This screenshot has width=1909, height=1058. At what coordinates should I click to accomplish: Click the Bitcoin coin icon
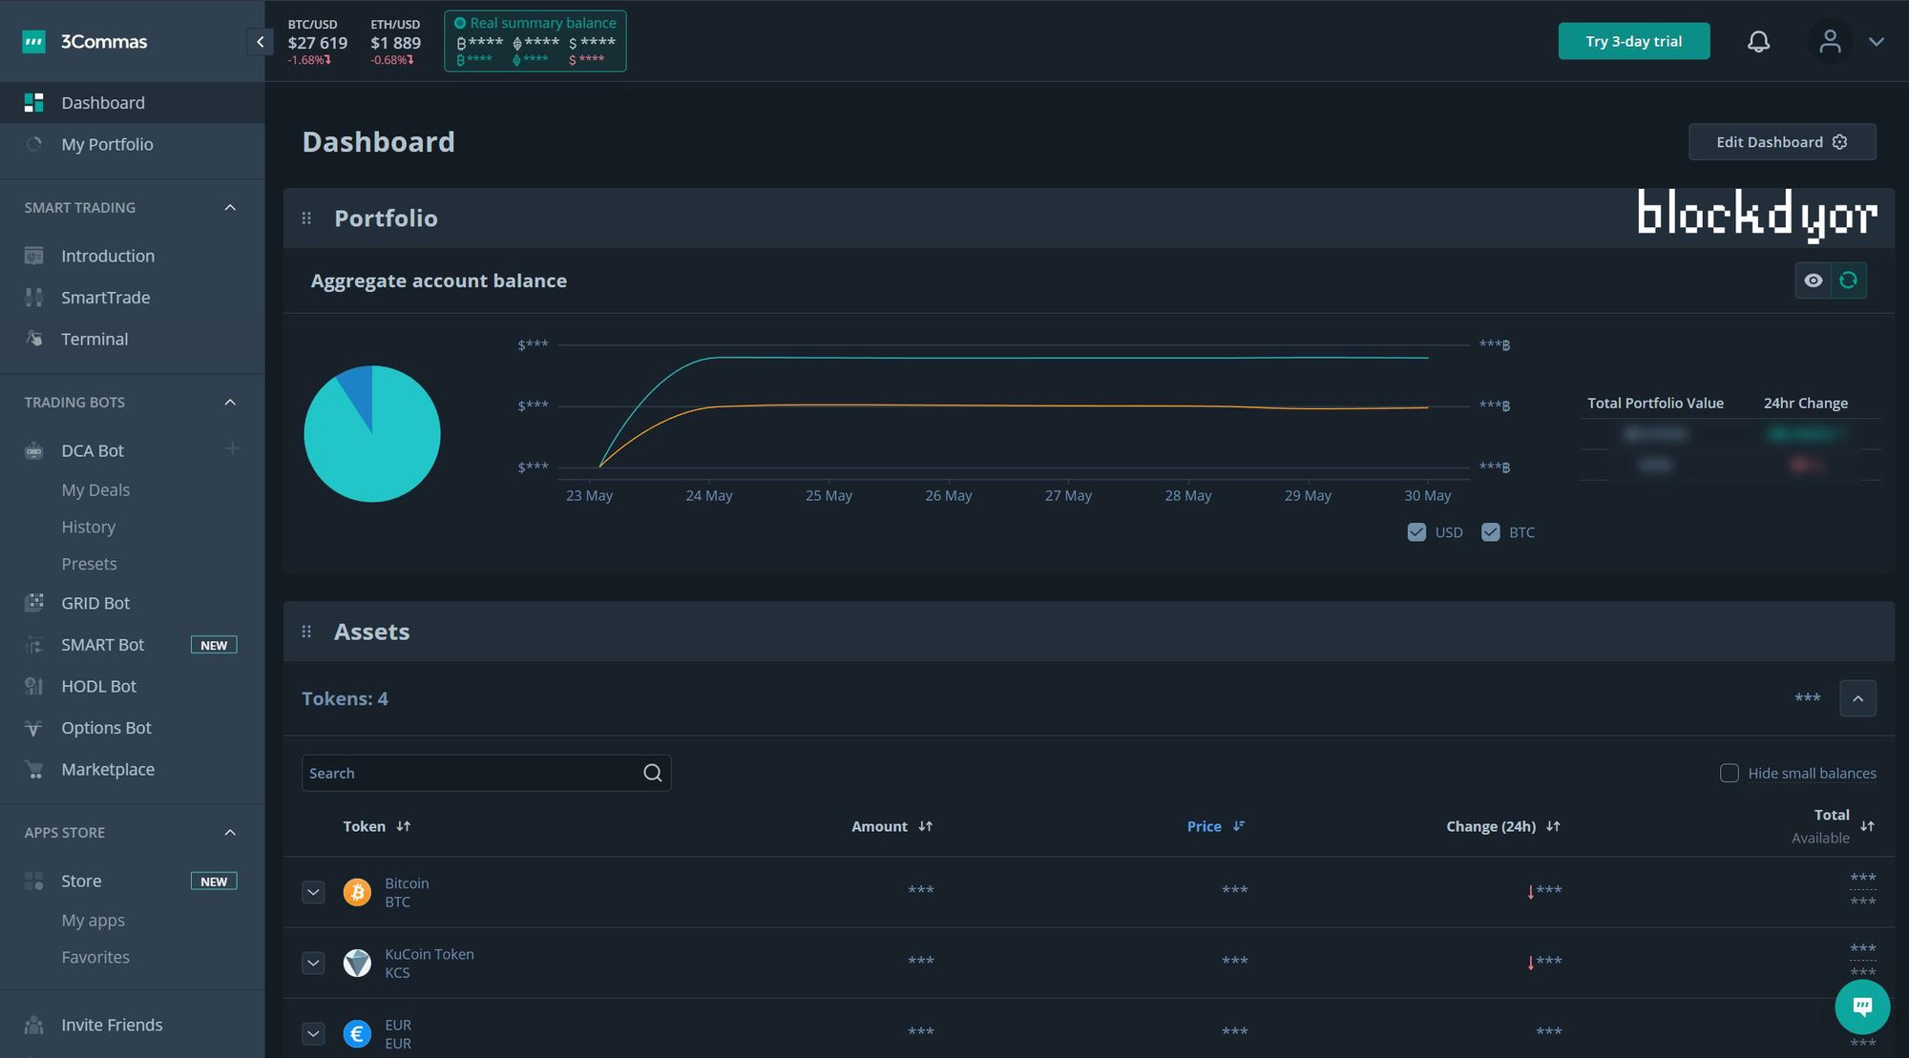pyautogui.click(x=357, y=892)
